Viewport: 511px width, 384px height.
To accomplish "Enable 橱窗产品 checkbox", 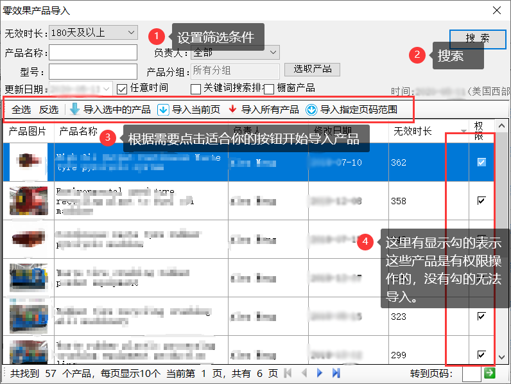I will point(269,89).
